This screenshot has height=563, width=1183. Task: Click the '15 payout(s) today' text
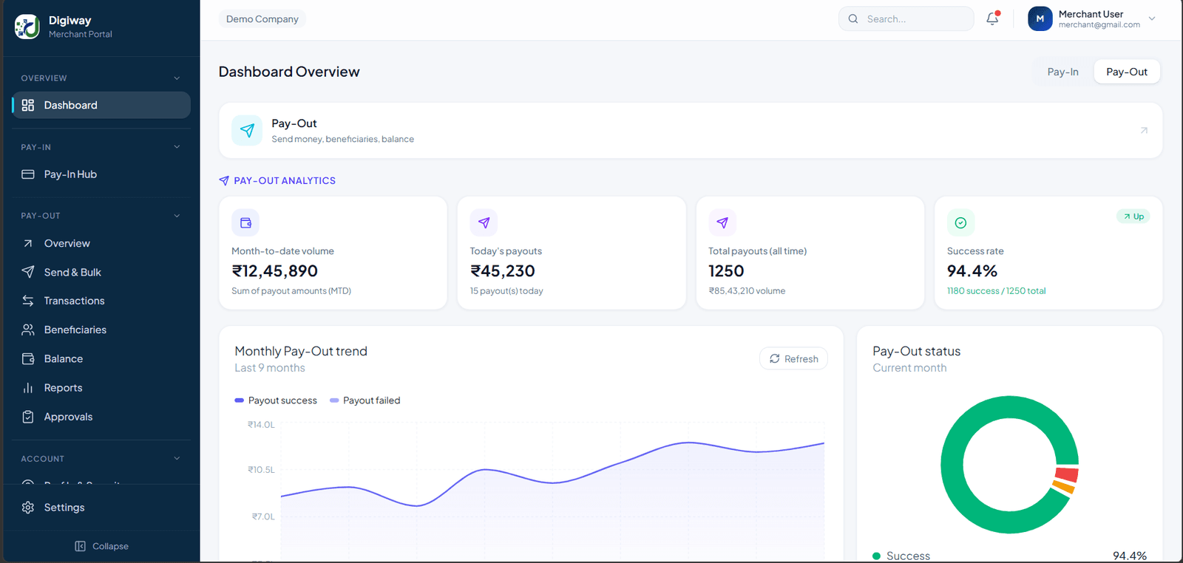click(506, 291)
